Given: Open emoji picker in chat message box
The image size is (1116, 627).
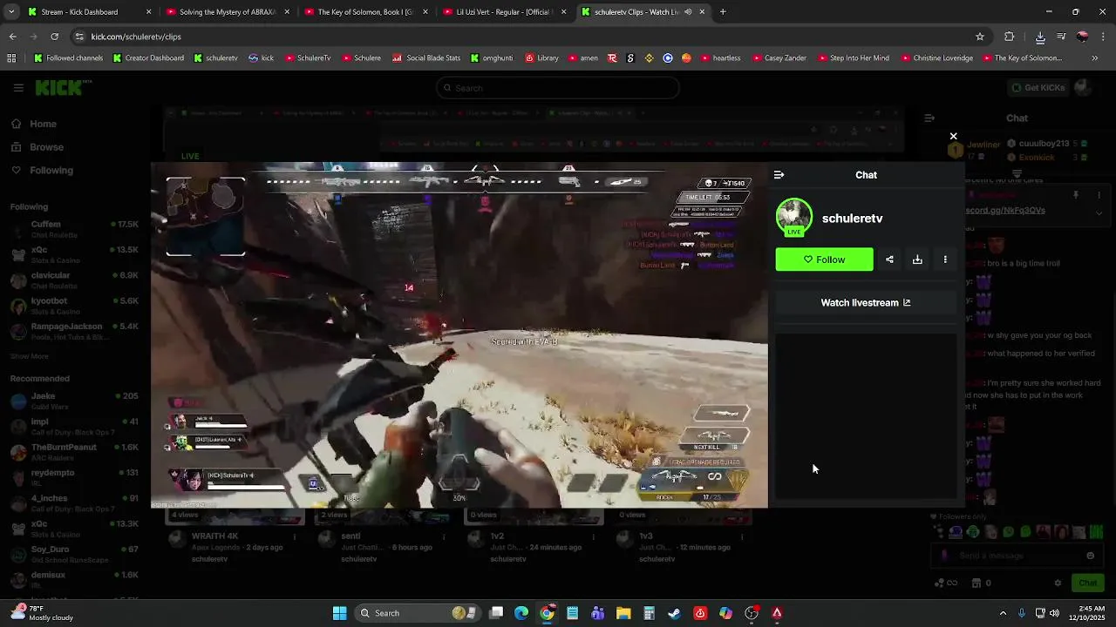Looking at the screenshot, I should (1090, 556).
